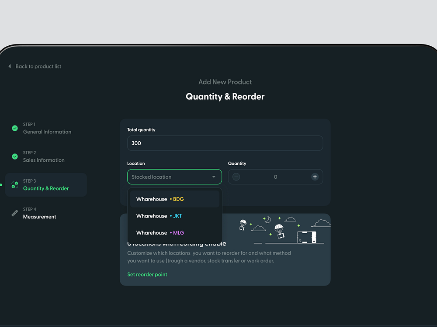
Task: Click the yellow dot next to BDG
Action: pos(171,199)
